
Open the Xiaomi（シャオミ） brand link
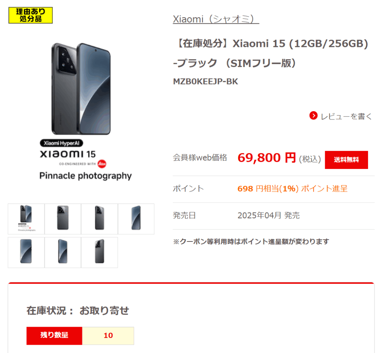(216, 19)
